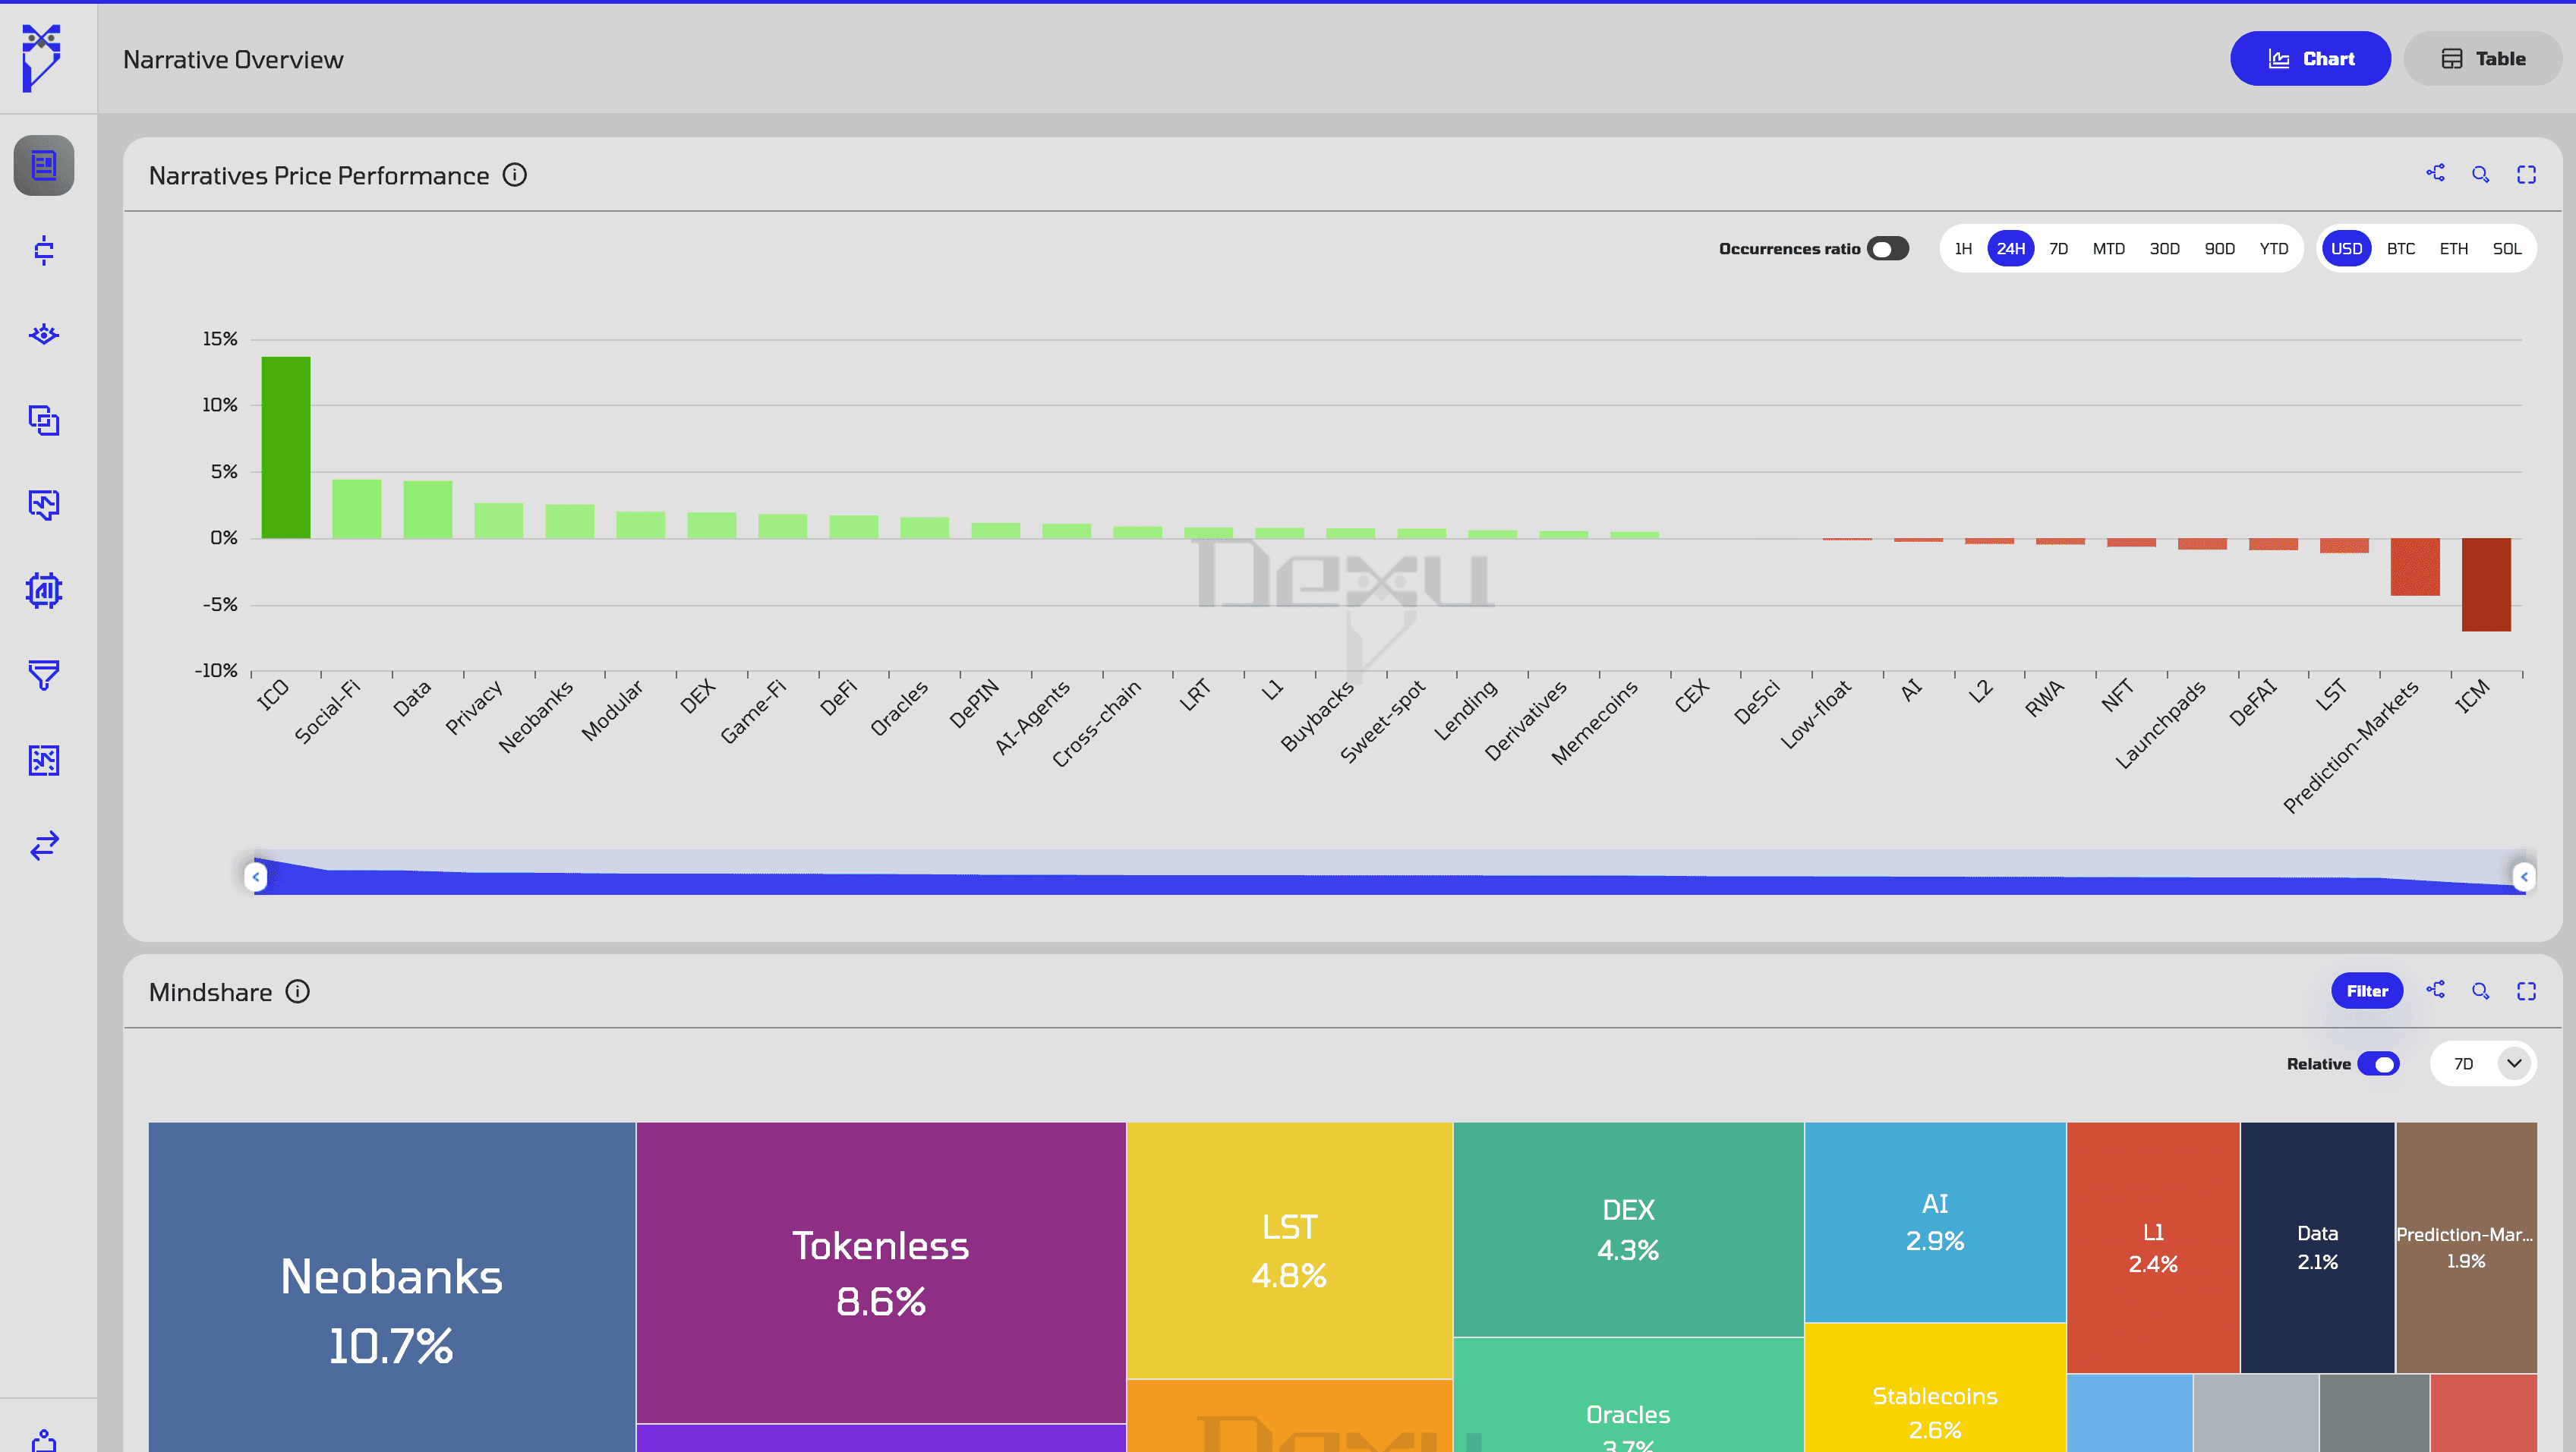
Task: Select the Prediction-Mar... 1.9% treemap tile
Action: tap(2466, 1247)
